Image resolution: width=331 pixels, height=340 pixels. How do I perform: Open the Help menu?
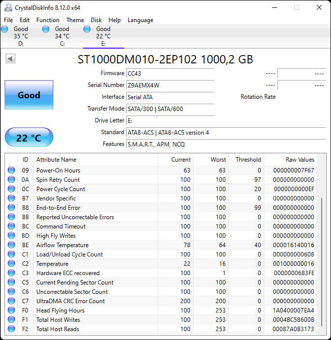[114, 20]
